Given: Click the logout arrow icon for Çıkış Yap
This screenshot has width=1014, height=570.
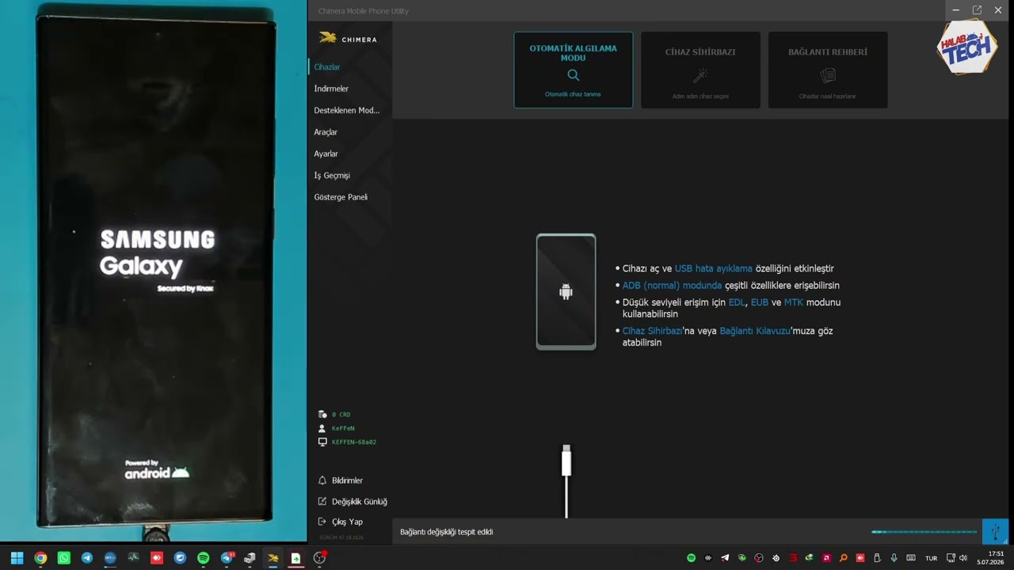Looking at the screenshot, I should (x=322, y=522).
